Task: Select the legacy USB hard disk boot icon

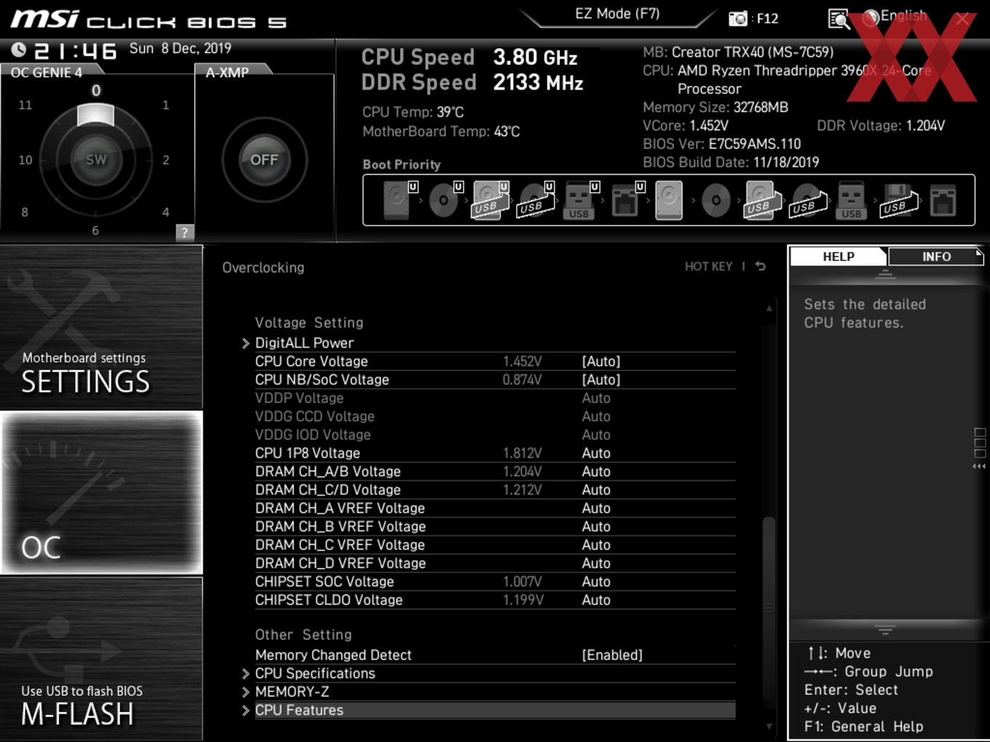Action: pyautogui.click(x=761, y=200)
